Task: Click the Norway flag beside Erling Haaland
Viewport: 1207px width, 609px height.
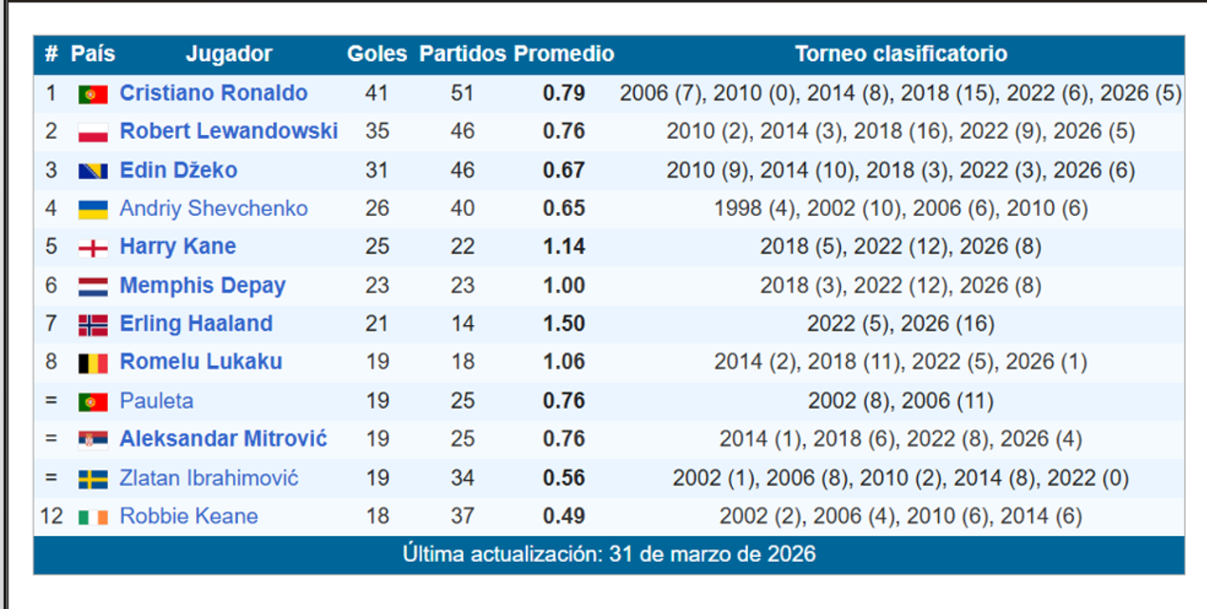Action: 93,325
